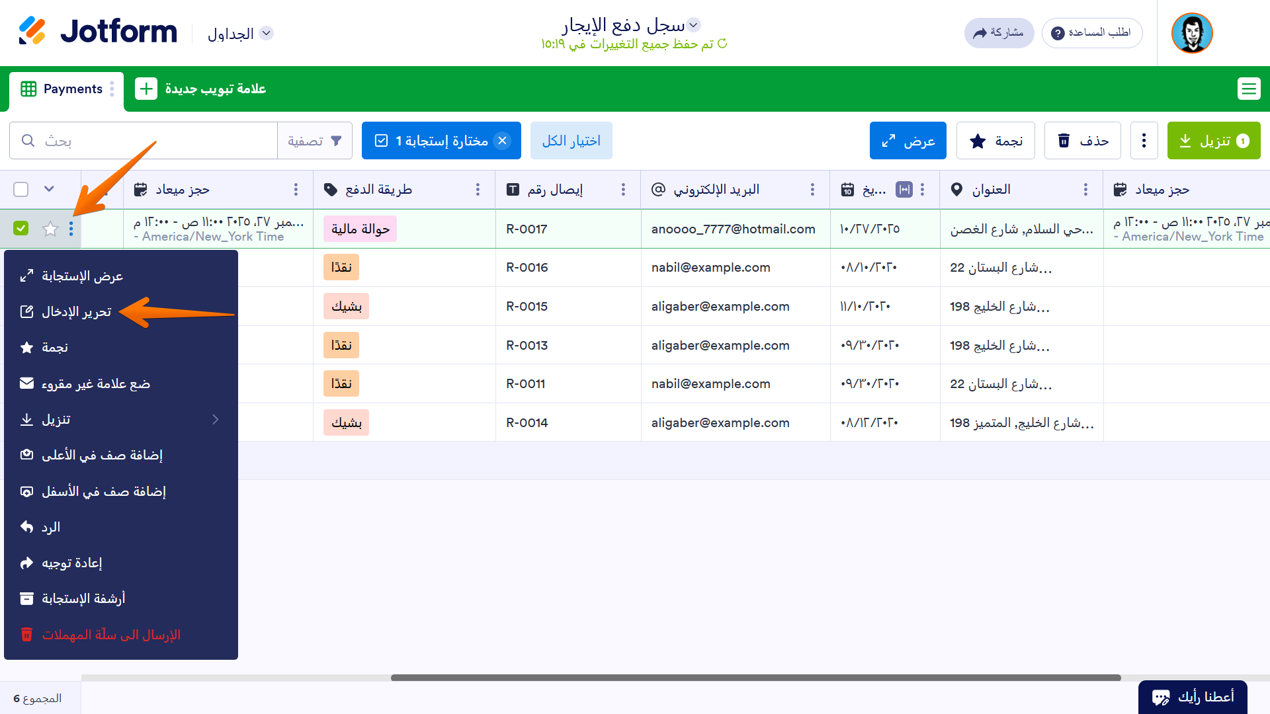The width and height of the screenshot is (1270, 714).
Task: Toggle the select-all checkbox in the header
Action: click(21, 189)
